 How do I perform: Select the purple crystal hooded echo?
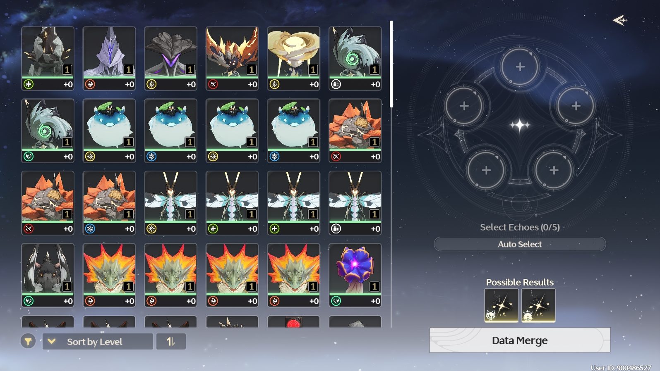109,58
